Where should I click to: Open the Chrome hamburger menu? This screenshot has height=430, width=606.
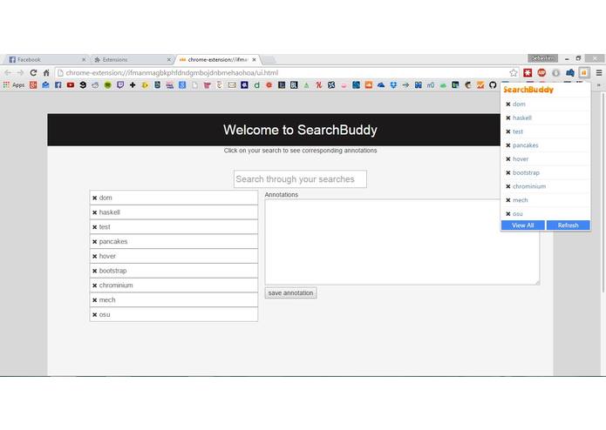point(599,72)
